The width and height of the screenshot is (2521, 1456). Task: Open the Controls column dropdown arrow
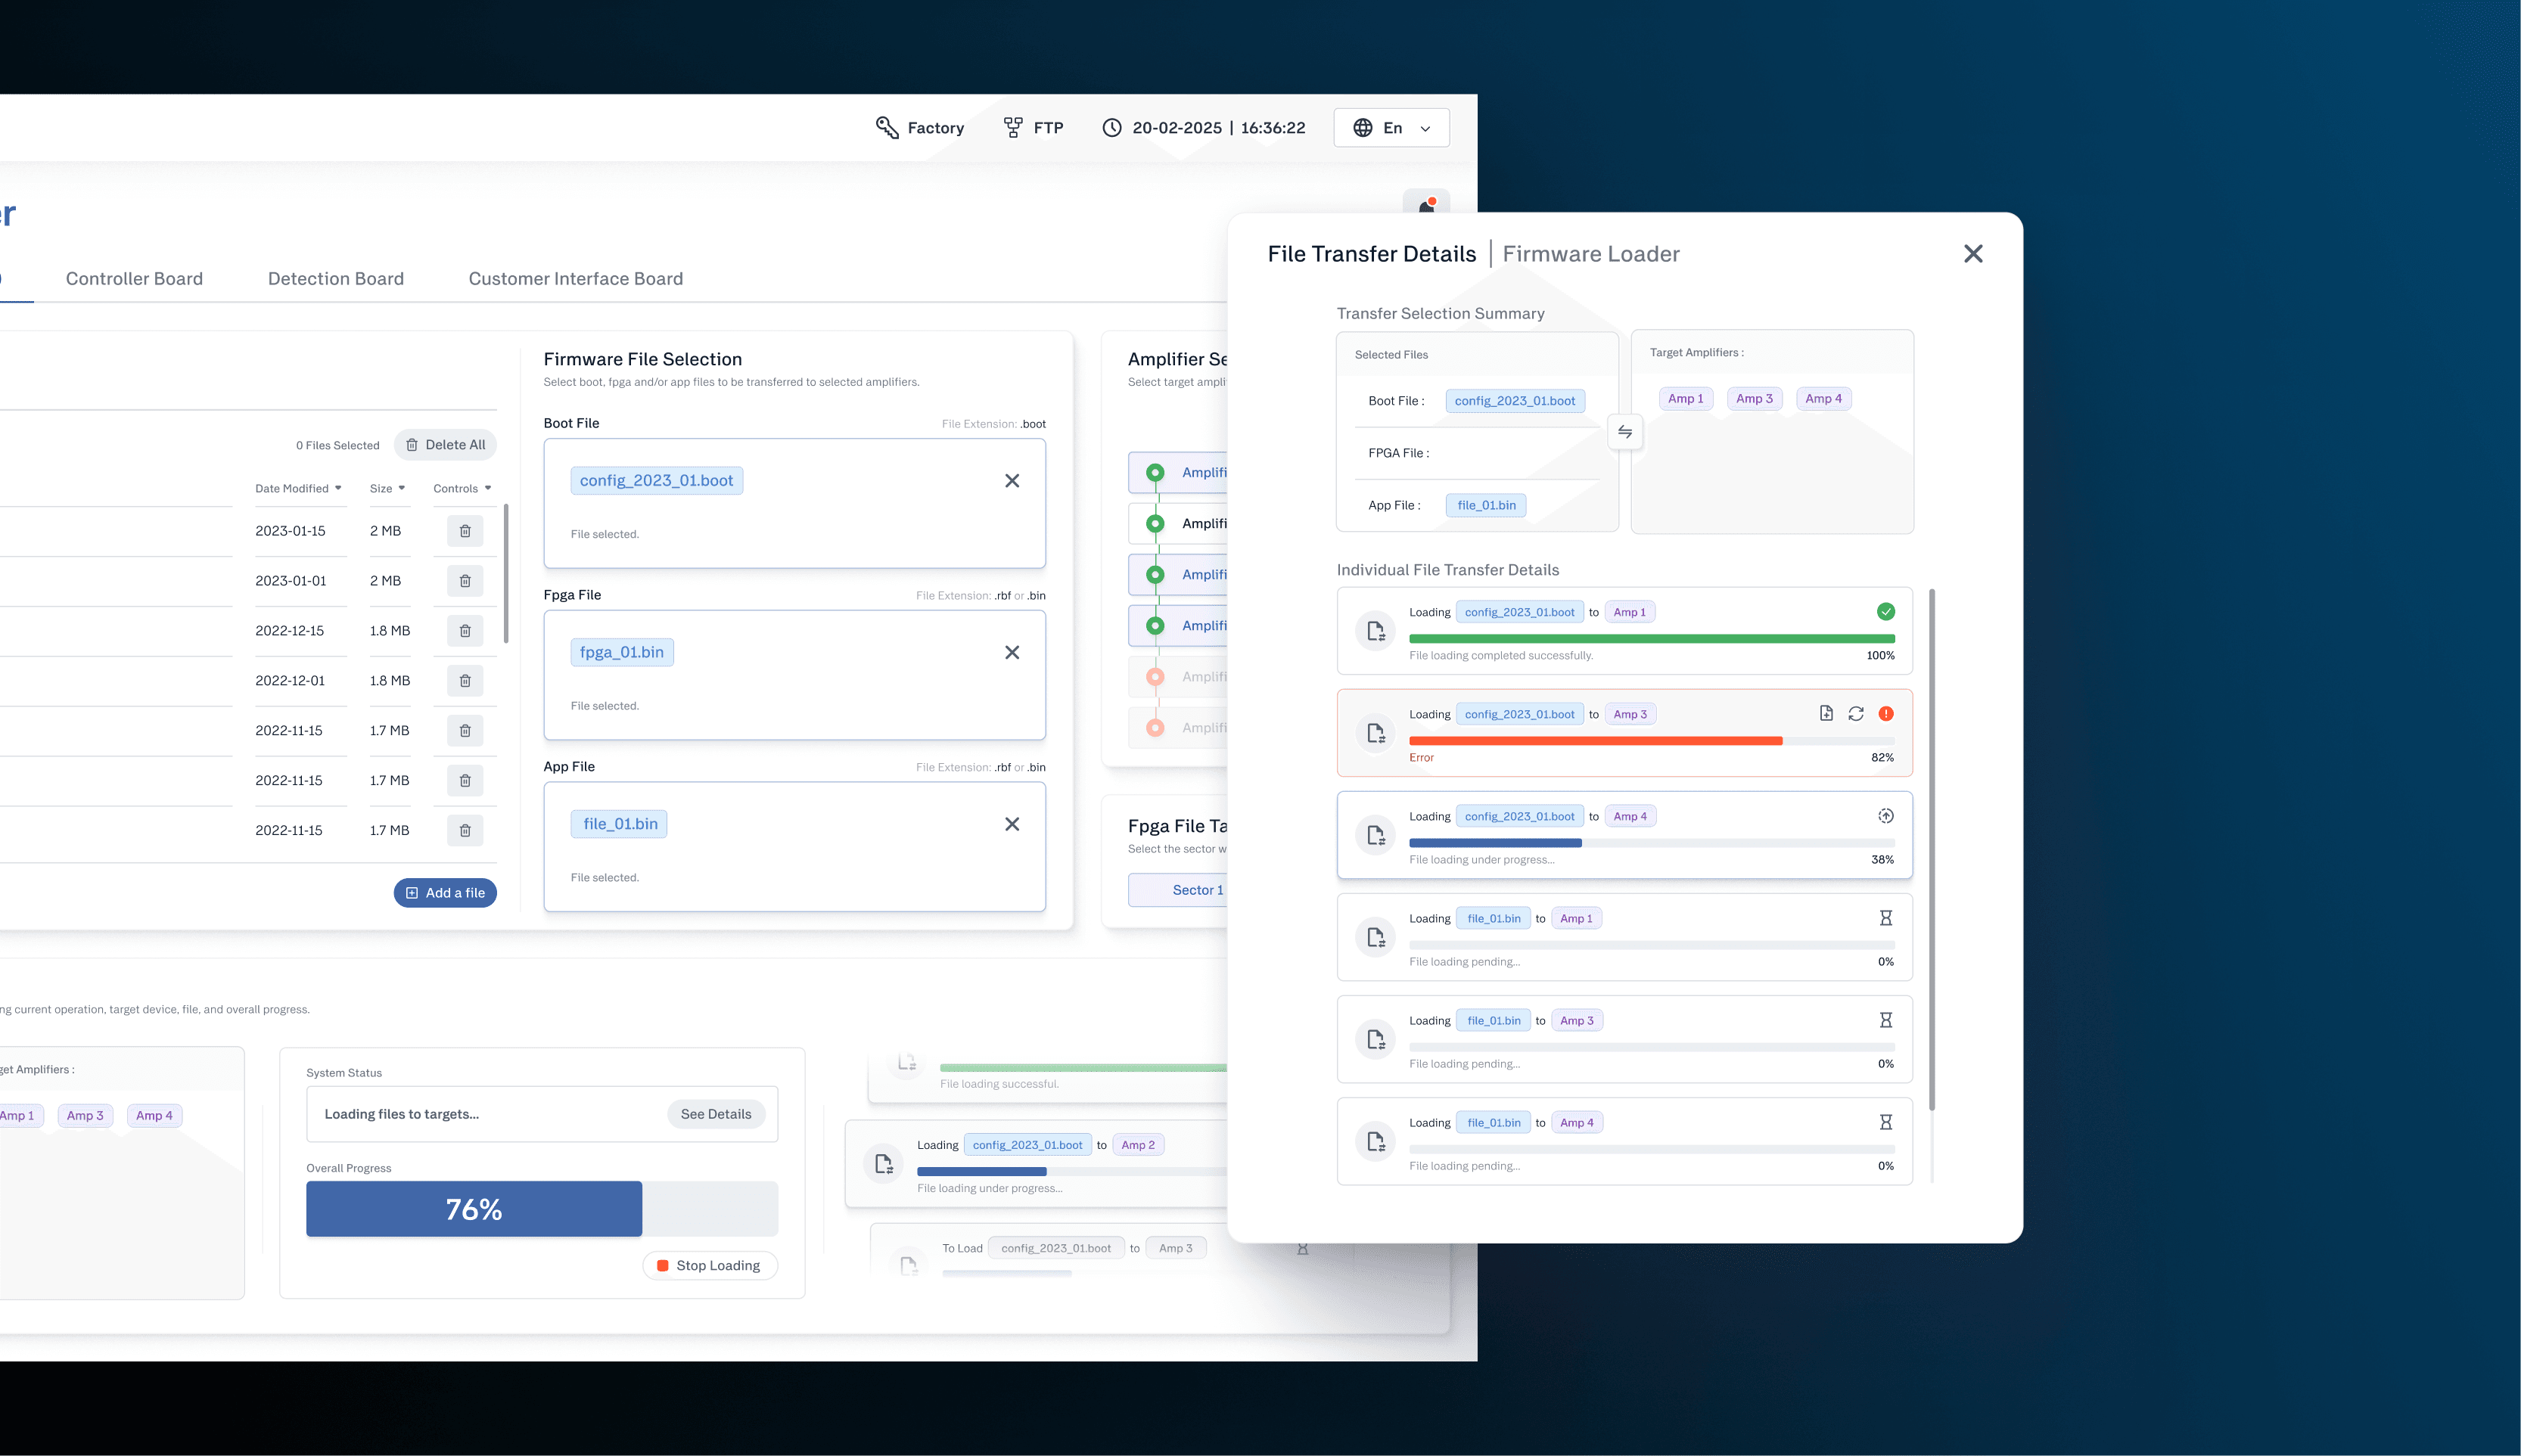point(488,488)
